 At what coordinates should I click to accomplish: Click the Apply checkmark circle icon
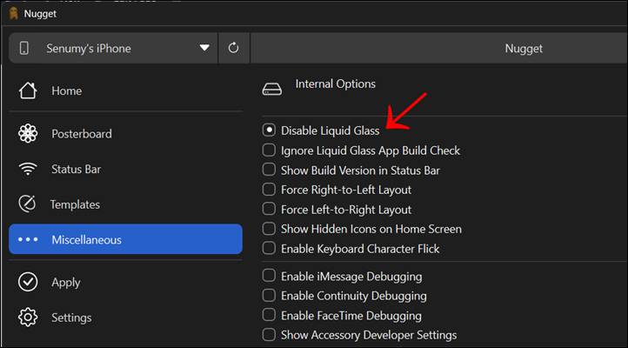tap(28, 282)
